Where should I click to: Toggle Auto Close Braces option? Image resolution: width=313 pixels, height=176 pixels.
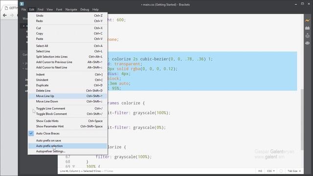tap(67, 133)
